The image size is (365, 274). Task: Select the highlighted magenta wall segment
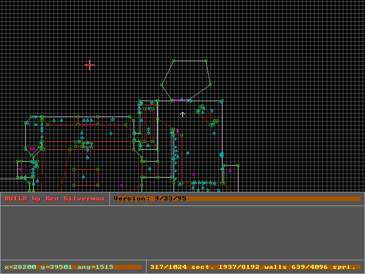pos(181,100)
